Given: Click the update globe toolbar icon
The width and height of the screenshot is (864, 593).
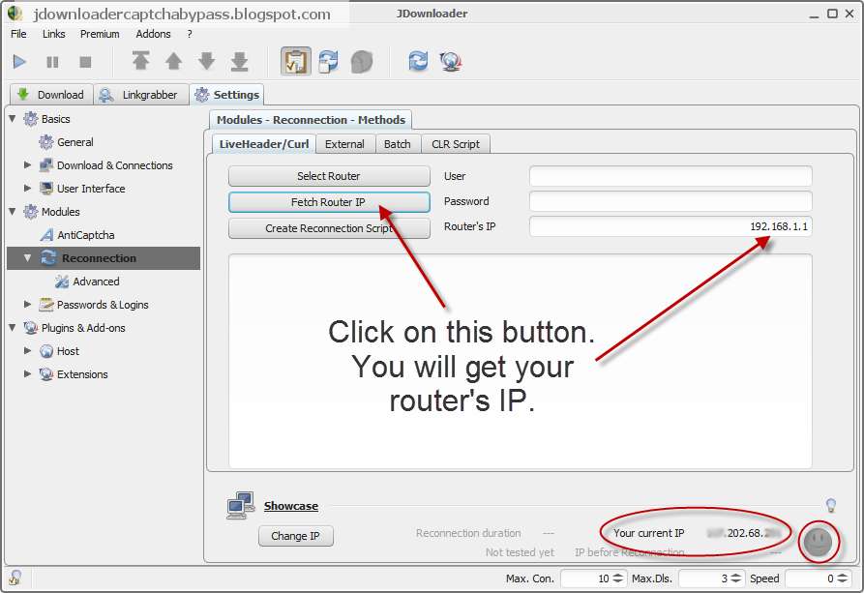Looking at the screenshot, I should [x=451, y=61].
